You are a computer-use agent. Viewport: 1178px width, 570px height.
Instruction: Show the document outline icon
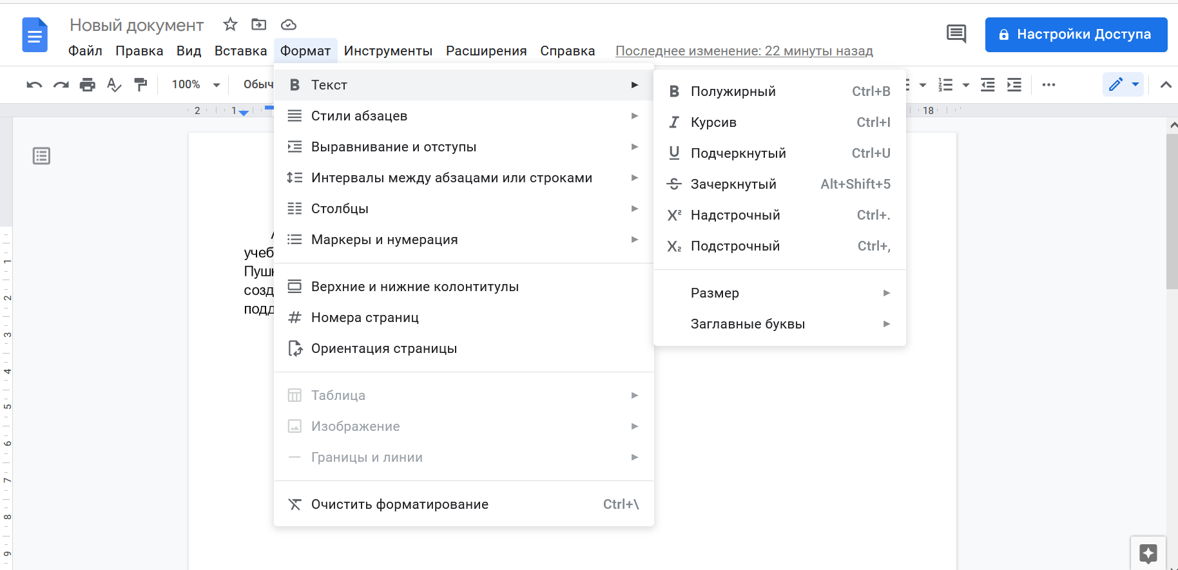point(41,156)
